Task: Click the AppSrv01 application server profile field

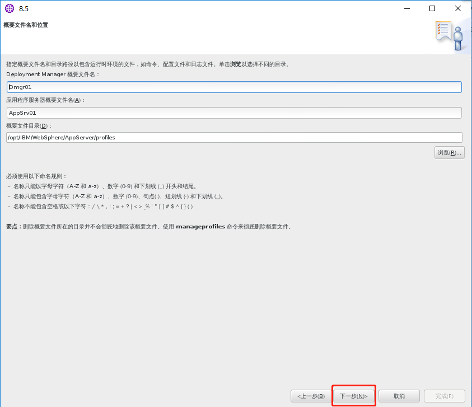Action: tap(234, 113)
